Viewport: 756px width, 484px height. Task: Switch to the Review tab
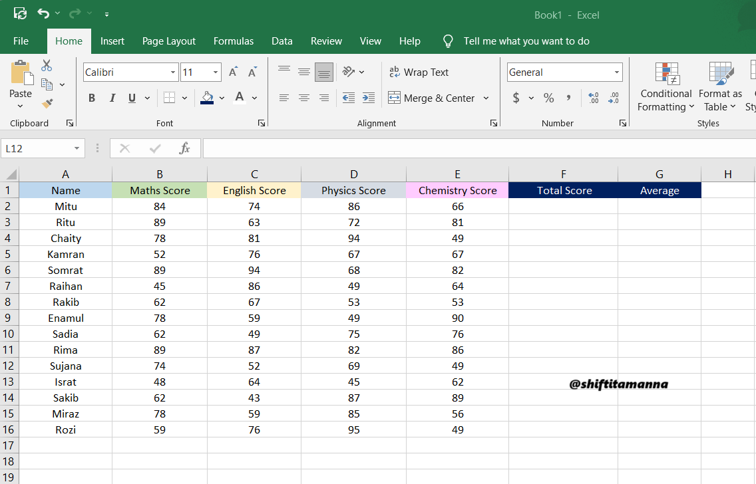click(x=326, y=41)
